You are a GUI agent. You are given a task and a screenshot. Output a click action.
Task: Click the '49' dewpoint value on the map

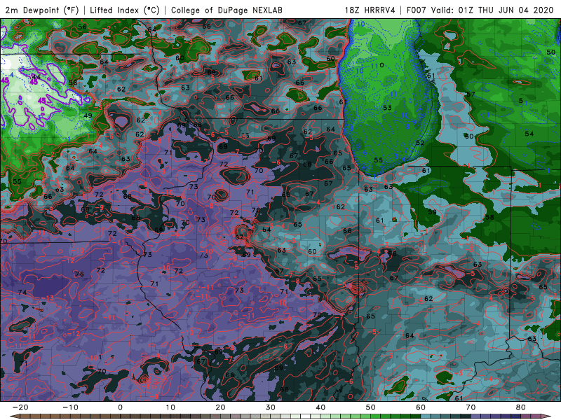tap(88, 115)
